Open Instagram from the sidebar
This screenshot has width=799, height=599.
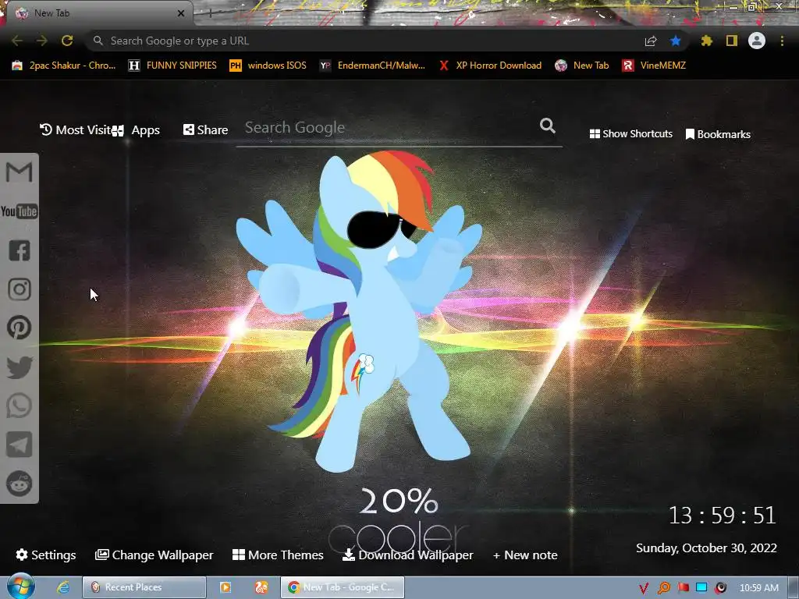point(20,289)
